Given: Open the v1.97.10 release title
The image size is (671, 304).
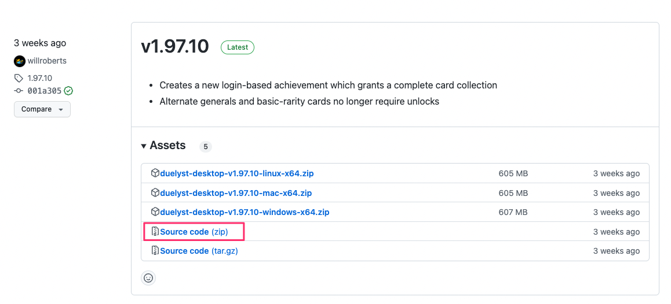Looking at the screenshot, I should 174,47.
